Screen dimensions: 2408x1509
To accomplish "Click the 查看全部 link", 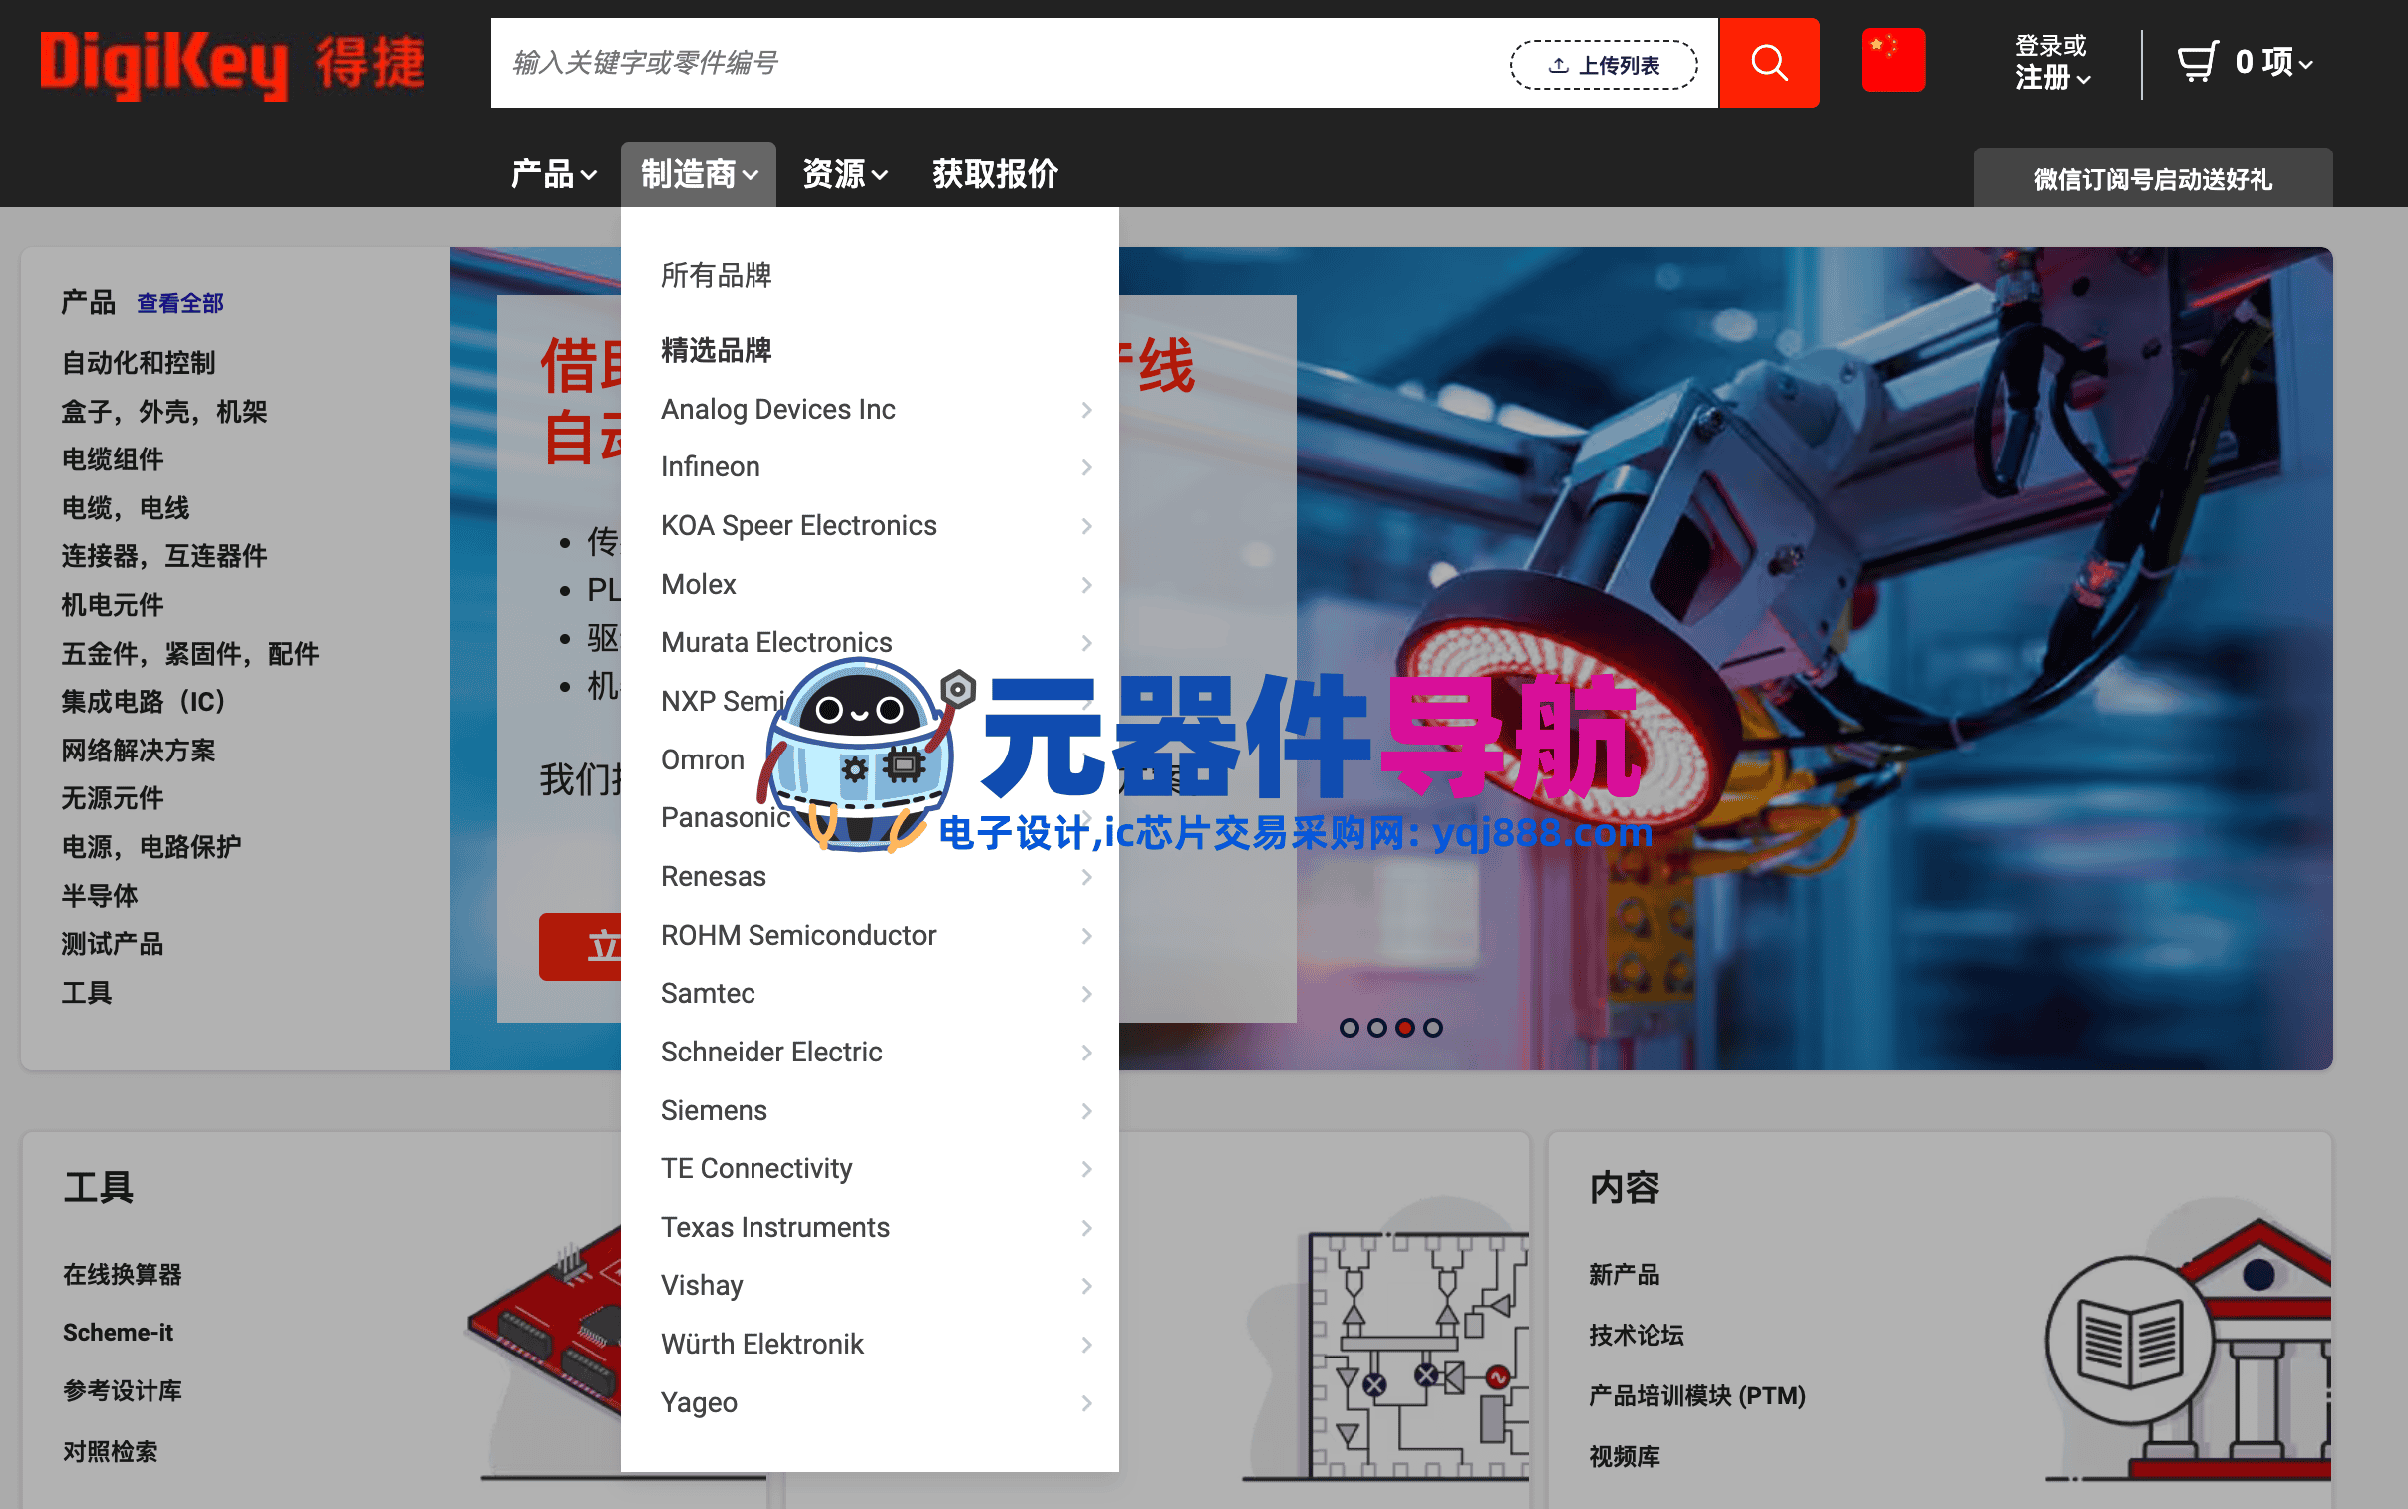I will 179,303.
